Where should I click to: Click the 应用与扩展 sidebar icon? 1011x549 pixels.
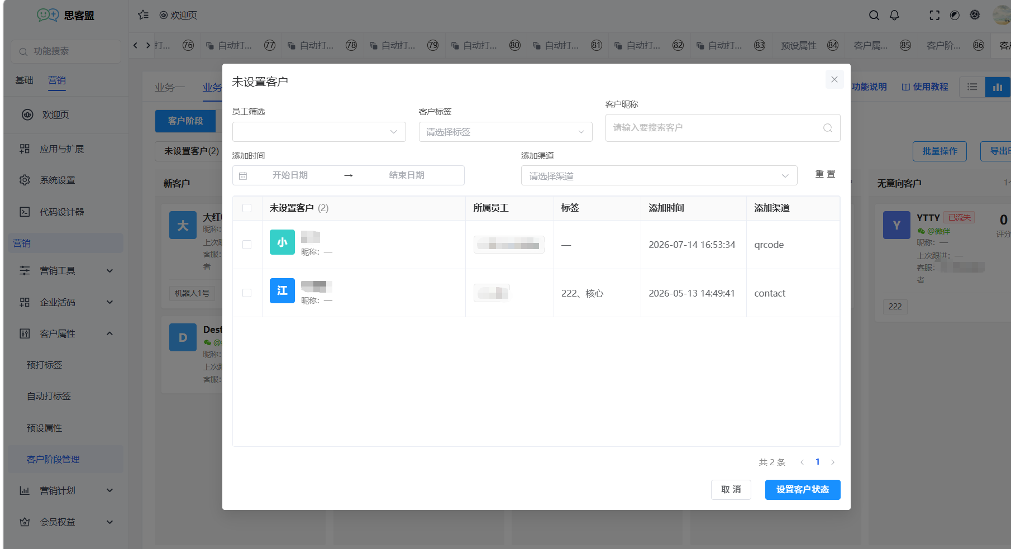point(25,149)
